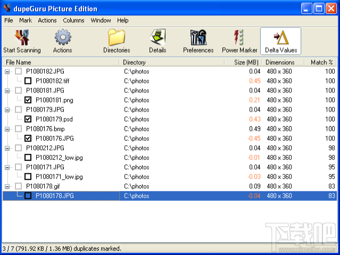Click the duplicates marked status bar text
The height and width of the screenshot is (255, 340).
62,249
